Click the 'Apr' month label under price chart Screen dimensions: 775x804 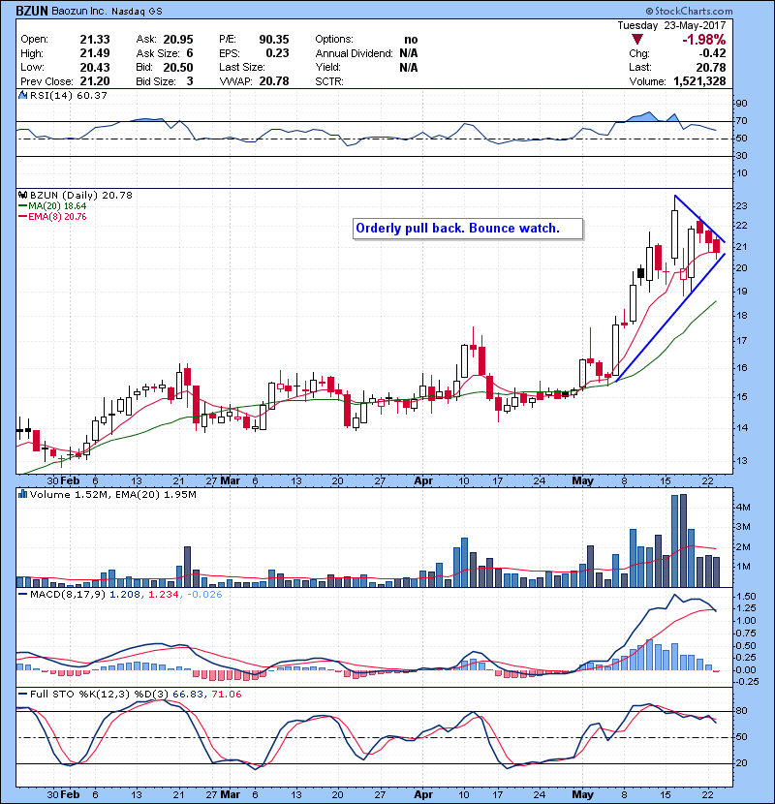[423, 481]
